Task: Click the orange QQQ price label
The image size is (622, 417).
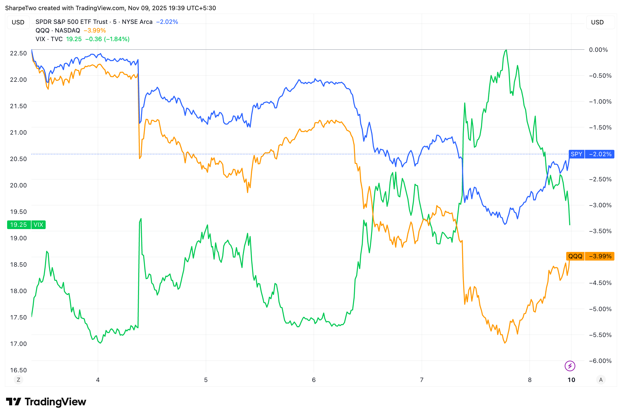Action: 590,256
